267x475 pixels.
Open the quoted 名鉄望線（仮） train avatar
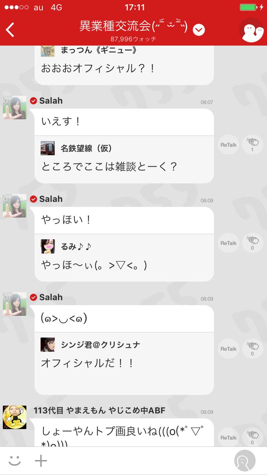(48, 148)
